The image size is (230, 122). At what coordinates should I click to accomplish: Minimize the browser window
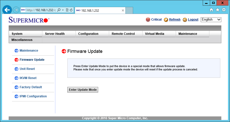[x=206, y=3]
